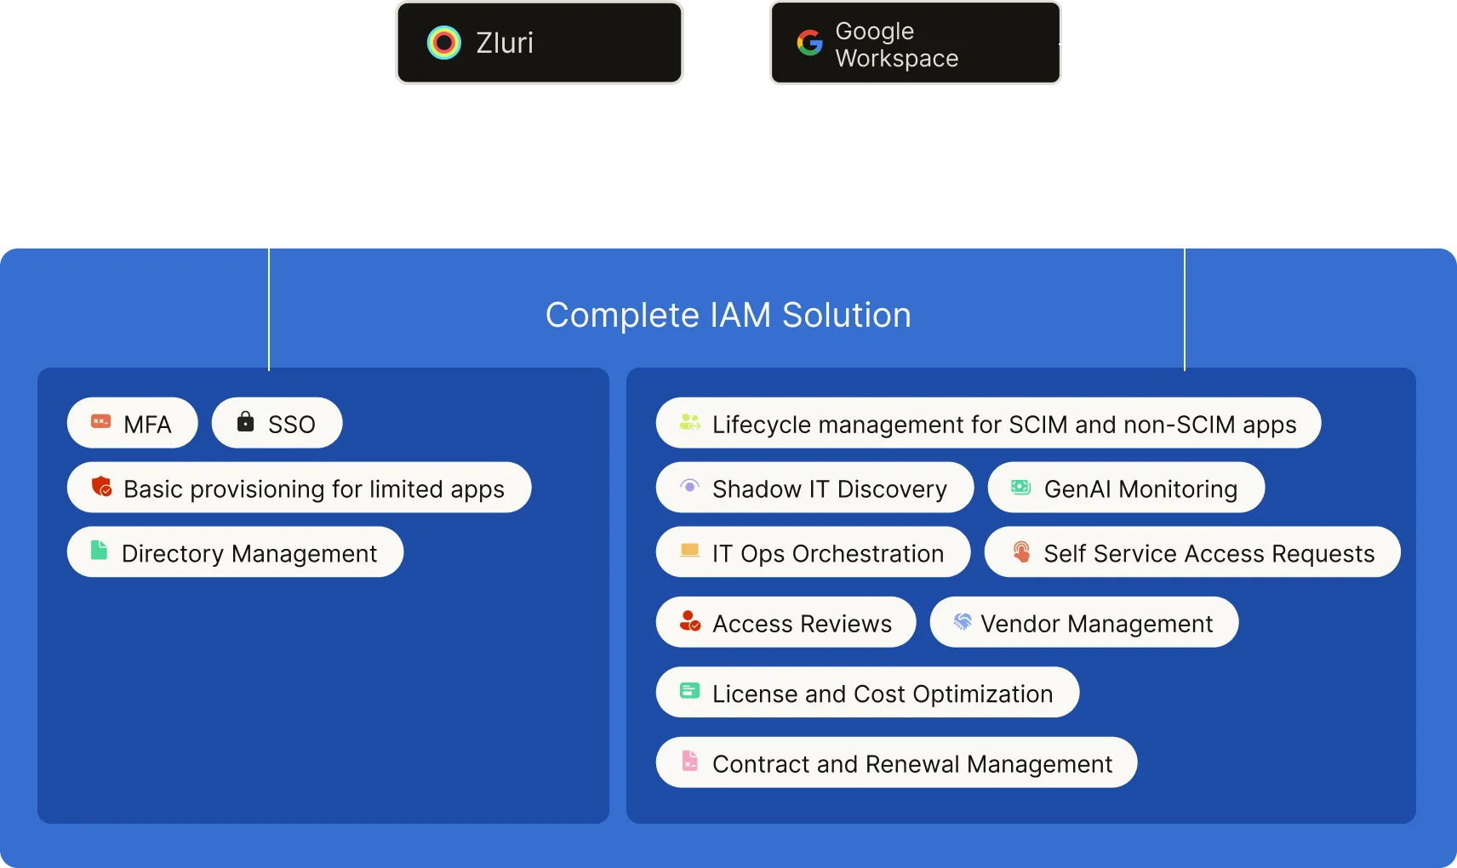Click the IT Ops Orchestration label
This screenshot has height=868, width=1457.
828,554
